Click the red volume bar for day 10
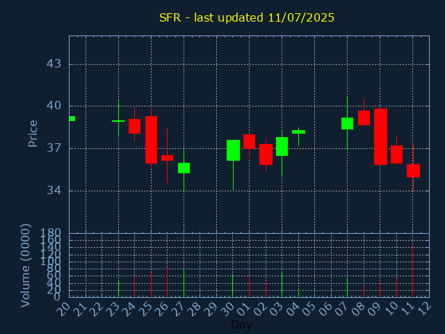The height and width of the screenshot is (334, 445). click(x=396, y=287)
